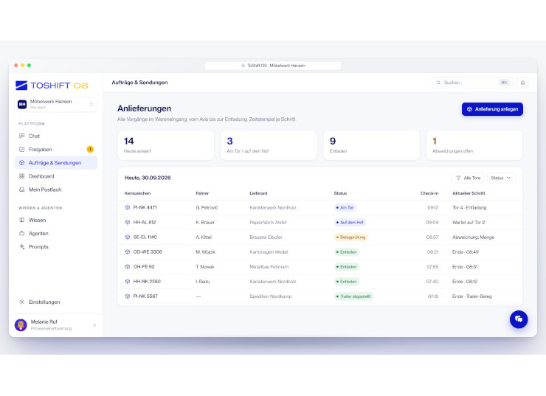Click the Agenten robot icon
Screen dimensions: 546x396
point(22,233)
